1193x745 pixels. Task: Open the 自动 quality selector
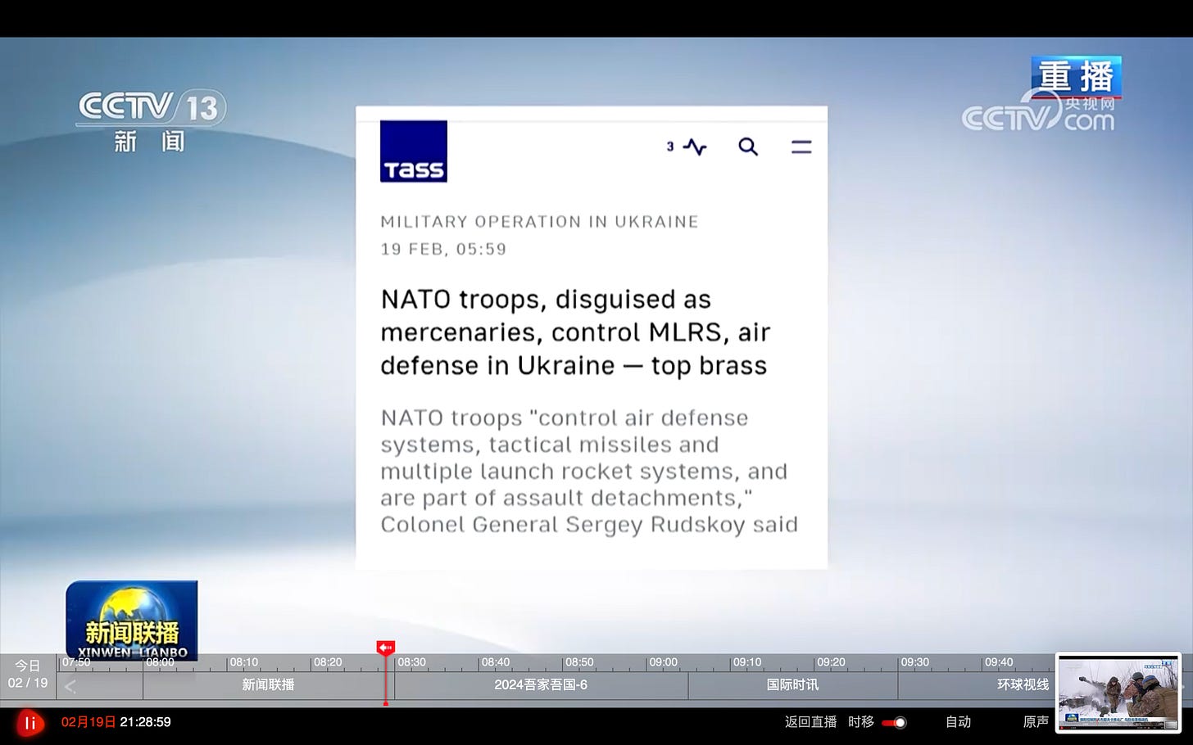958,722
